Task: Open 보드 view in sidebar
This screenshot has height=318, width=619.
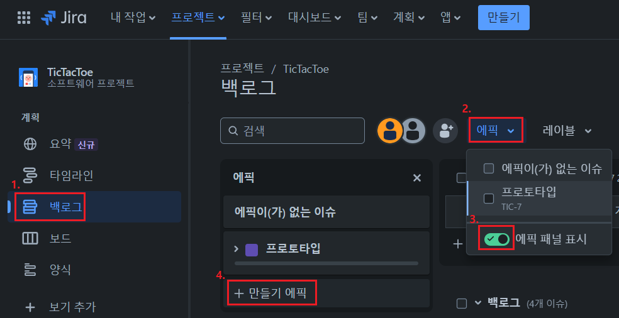Action: [x=60, y=238]
